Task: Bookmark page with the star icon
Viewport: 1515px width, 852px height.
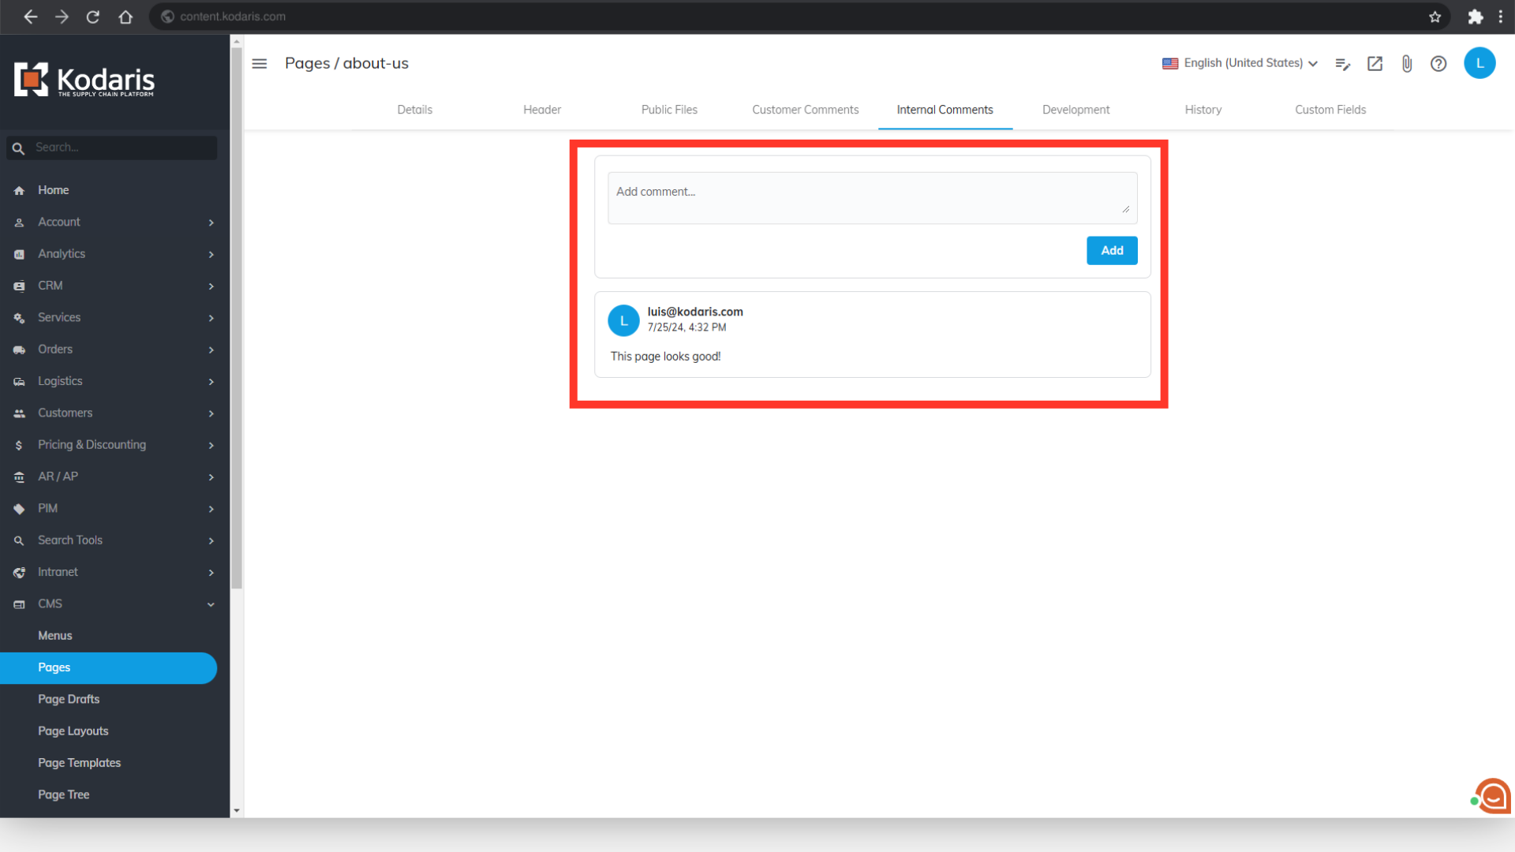Action: [x=1435, y=17]
